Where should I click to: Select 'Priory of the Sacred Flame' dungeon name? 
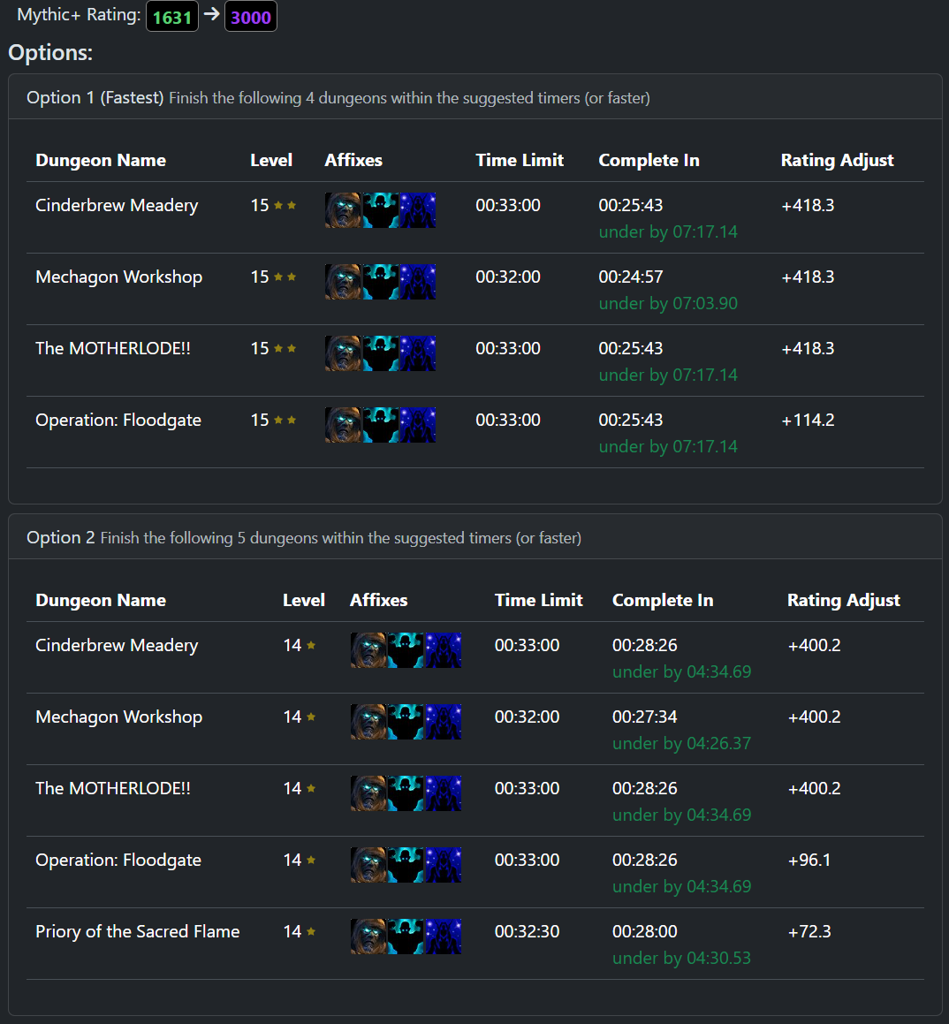pyautogui.click(x=138, y=932)
